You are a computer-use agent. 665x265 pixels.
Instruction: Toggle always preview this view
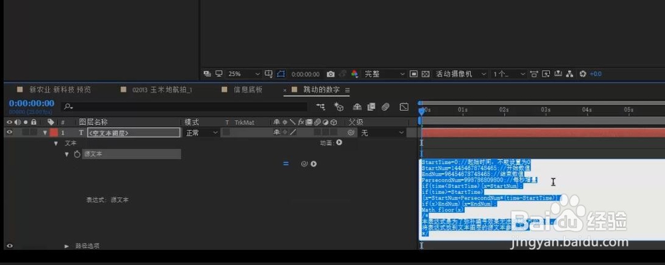tap(207, 74)
